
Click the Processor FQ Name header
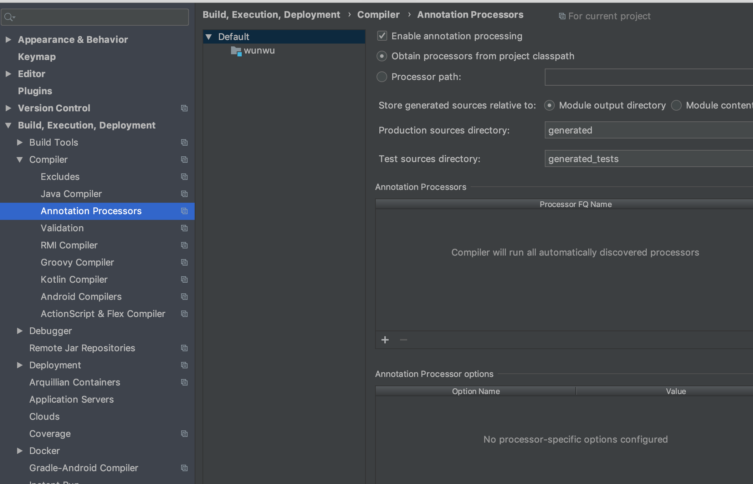pyautogui.click(x=575, y=204)
